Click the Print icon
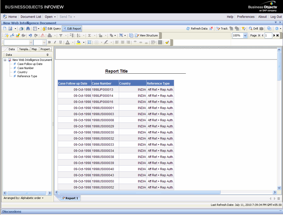Image resolution: width=283 pixels, height=215 pixels. (21, 29)
